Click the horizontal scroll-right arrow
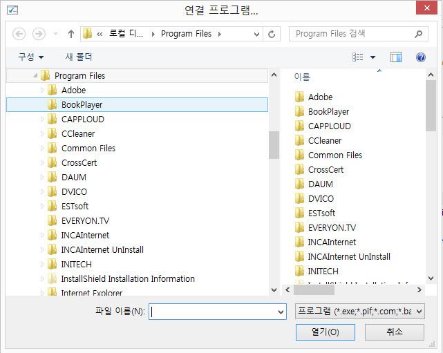The image size is (443, 353). [x=420, y=289]
